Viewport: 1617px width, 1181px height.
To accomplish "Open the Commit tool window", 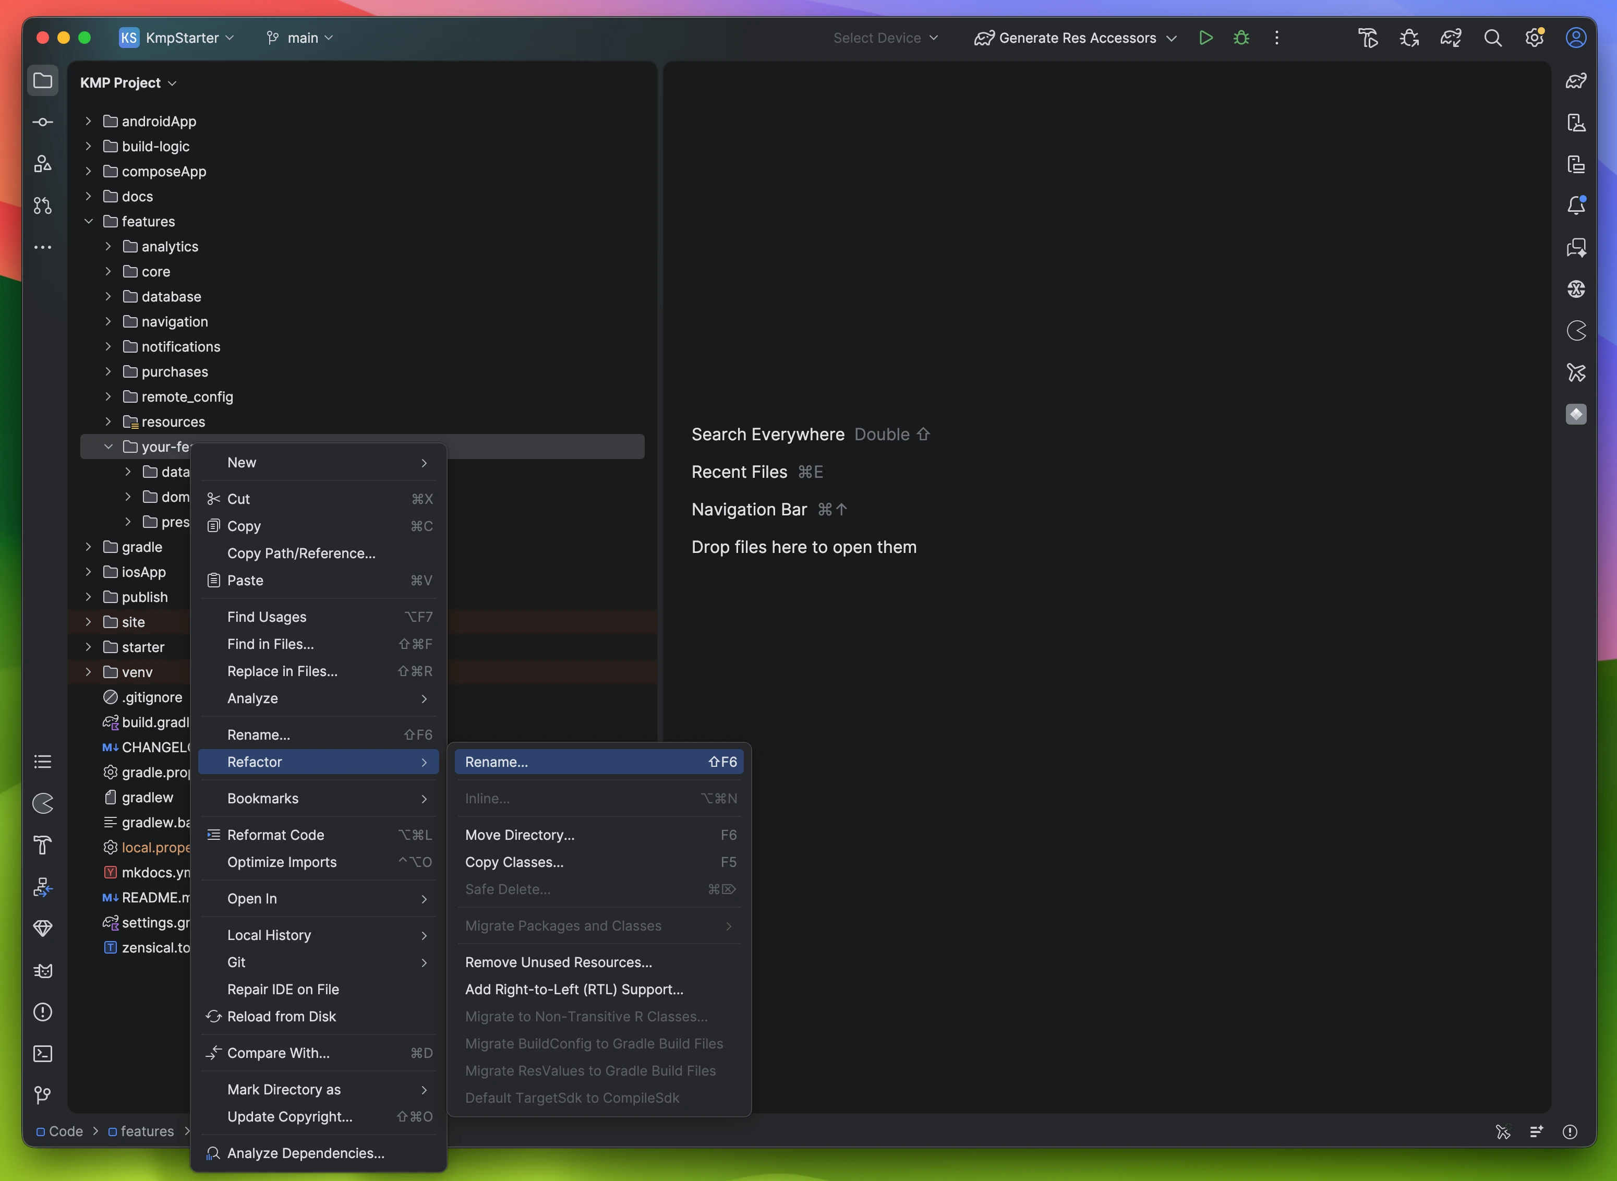I will (x=43, y=122).
